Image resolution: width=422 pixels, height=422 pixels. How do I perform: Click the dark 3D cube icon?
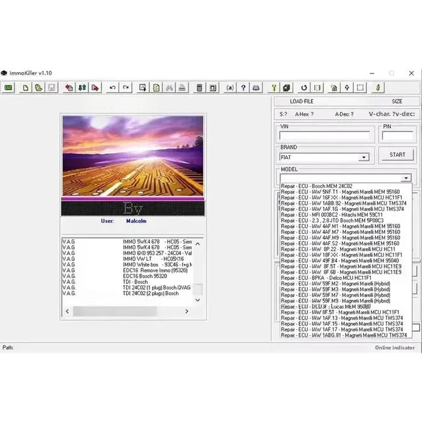286,88
